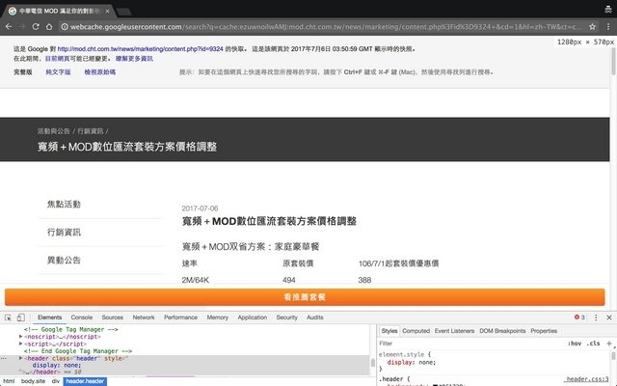The height and width of the screenshot is (386, 617).
Task: Close the 中華電信 MOD browser tab
Action: pyautogui.click(x=107, y=11)
